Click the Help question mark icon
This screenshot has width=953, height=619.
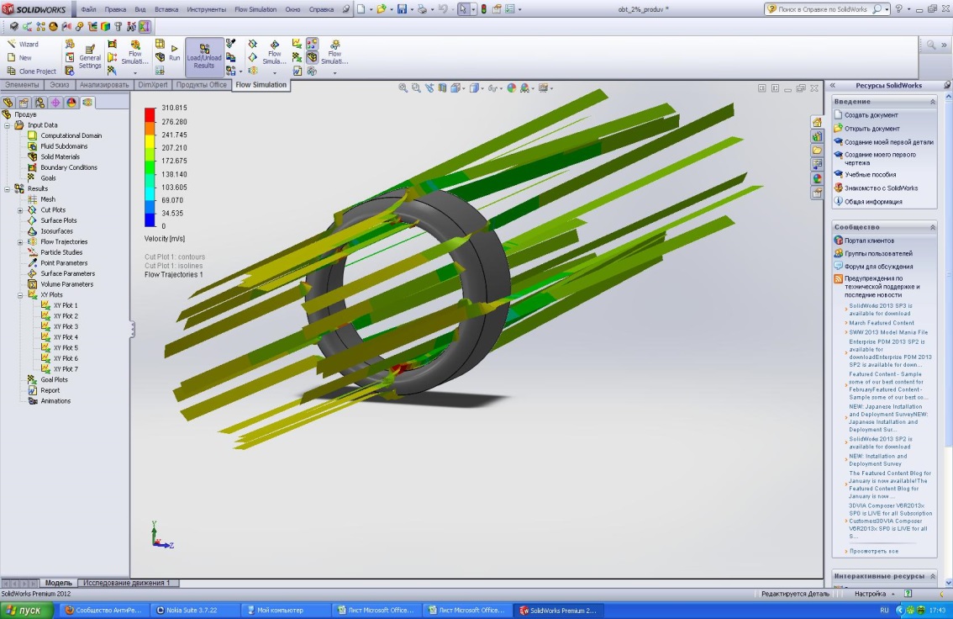899,9
